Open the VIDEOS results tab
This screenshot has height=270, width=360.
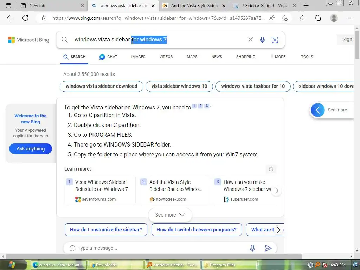click(166, 57)
